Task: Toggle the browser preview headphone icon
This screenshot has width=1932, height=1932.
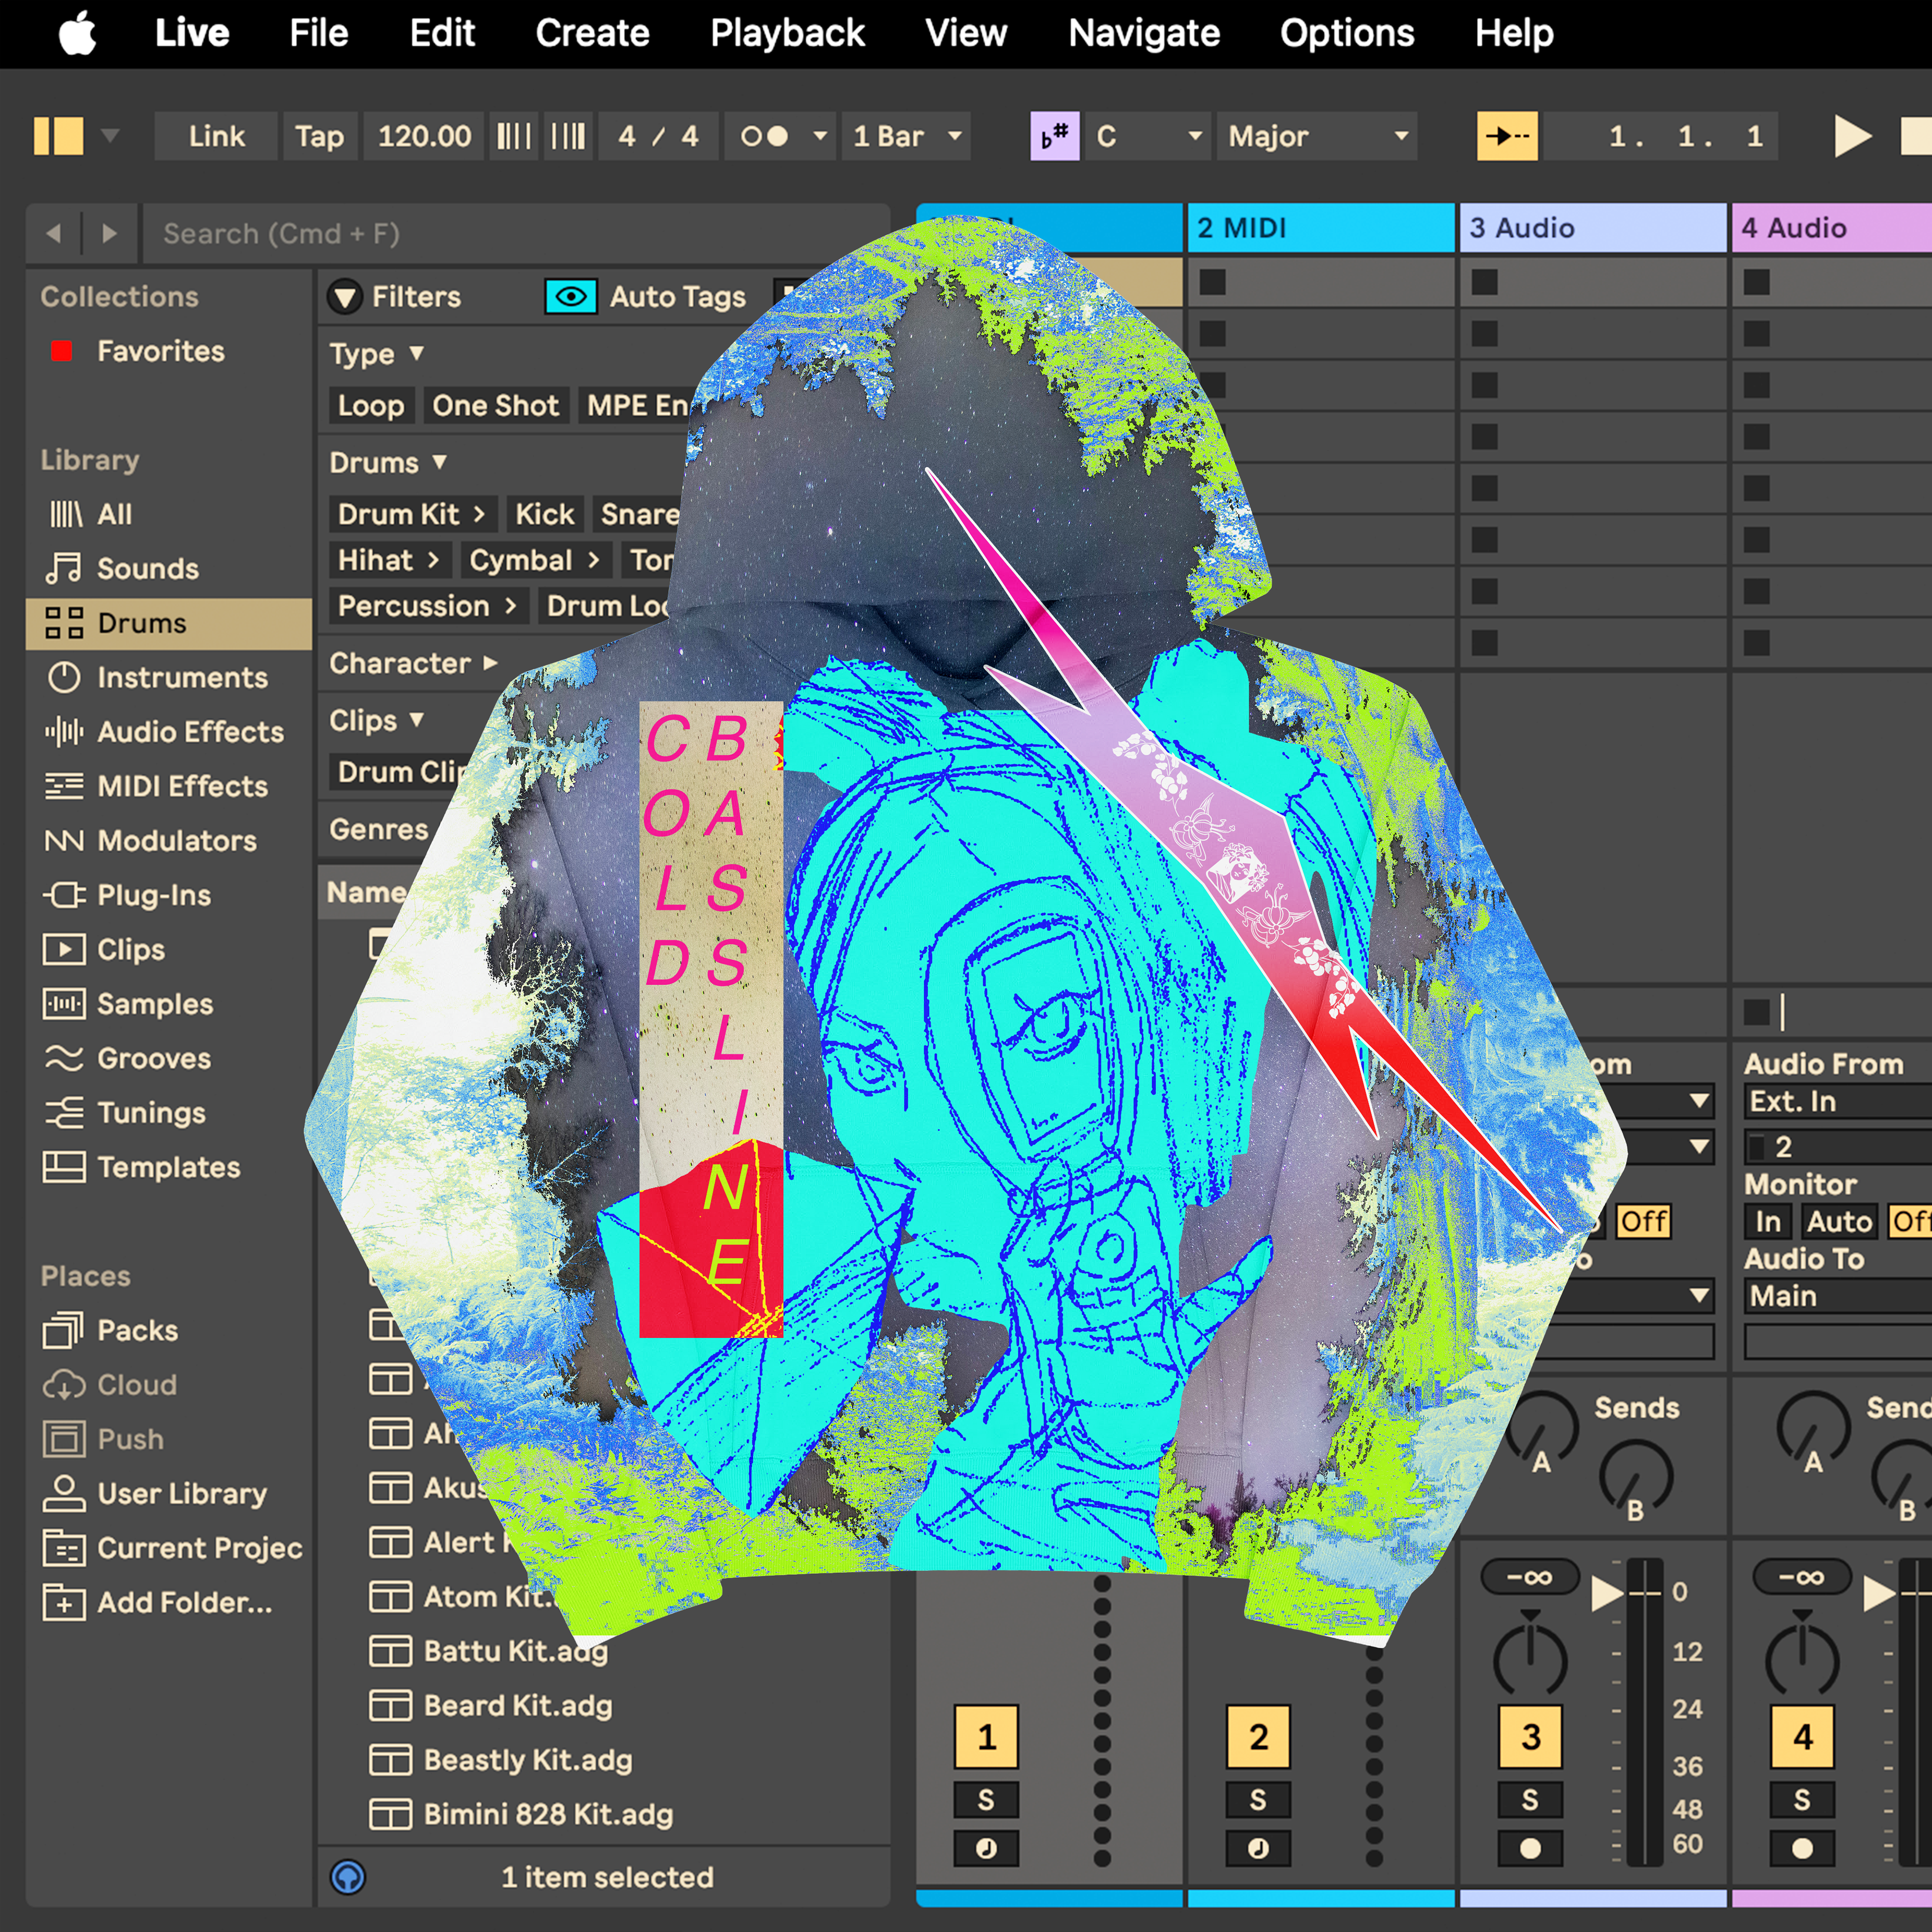Action: pyautogui.click(x=348, y=1876)
